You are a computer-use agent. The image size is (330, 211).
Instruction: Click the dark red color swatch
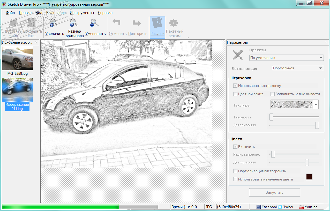[309, 177]
